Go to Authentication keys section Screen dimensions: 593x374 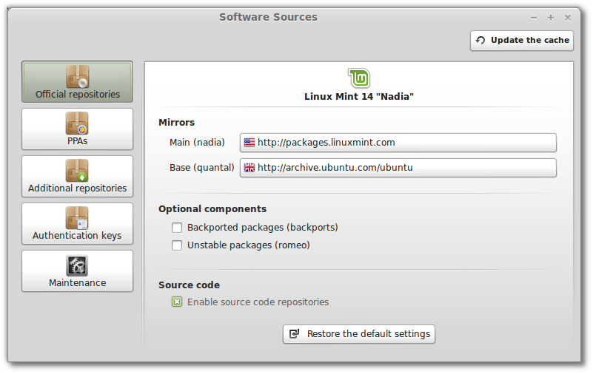tap(77, 224)
